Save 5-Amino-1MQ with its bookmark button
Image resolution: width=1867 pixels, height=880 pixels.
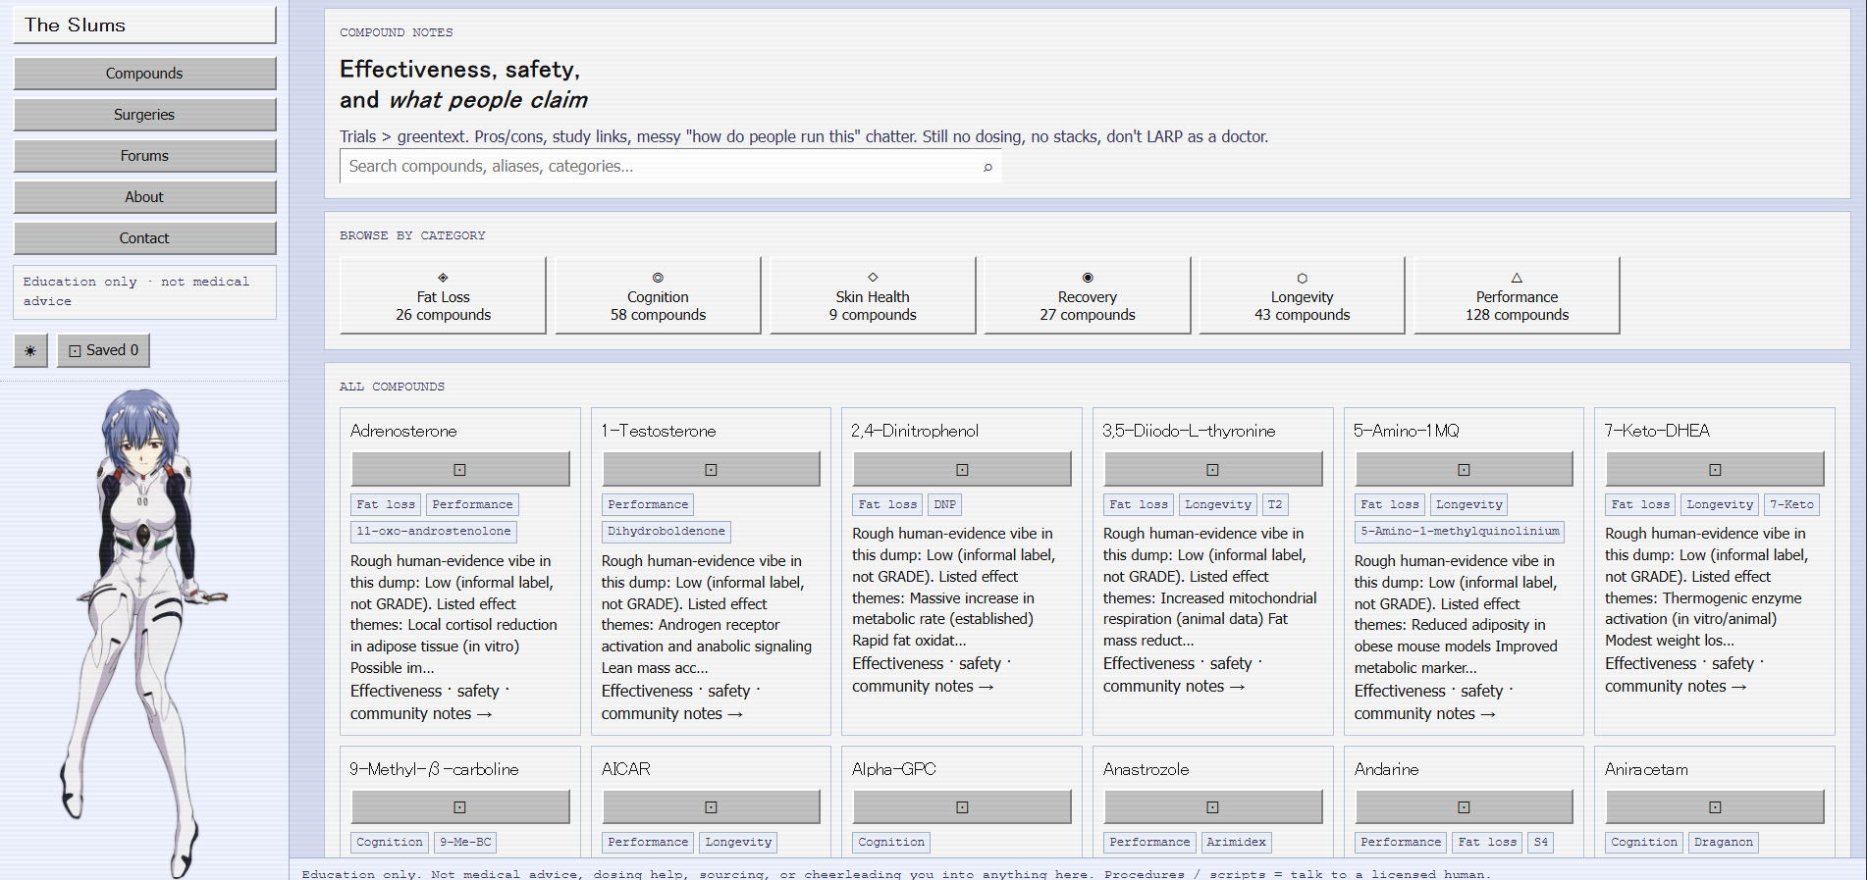coord(1464,469)
